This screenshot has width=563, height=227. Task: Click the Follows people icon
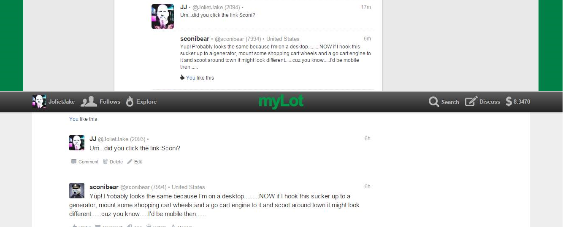point(89,101)
